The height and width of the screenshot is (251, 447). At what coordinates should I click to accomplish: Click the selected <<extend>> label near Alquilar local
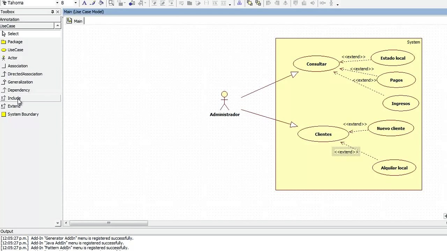tap(346, 152)
